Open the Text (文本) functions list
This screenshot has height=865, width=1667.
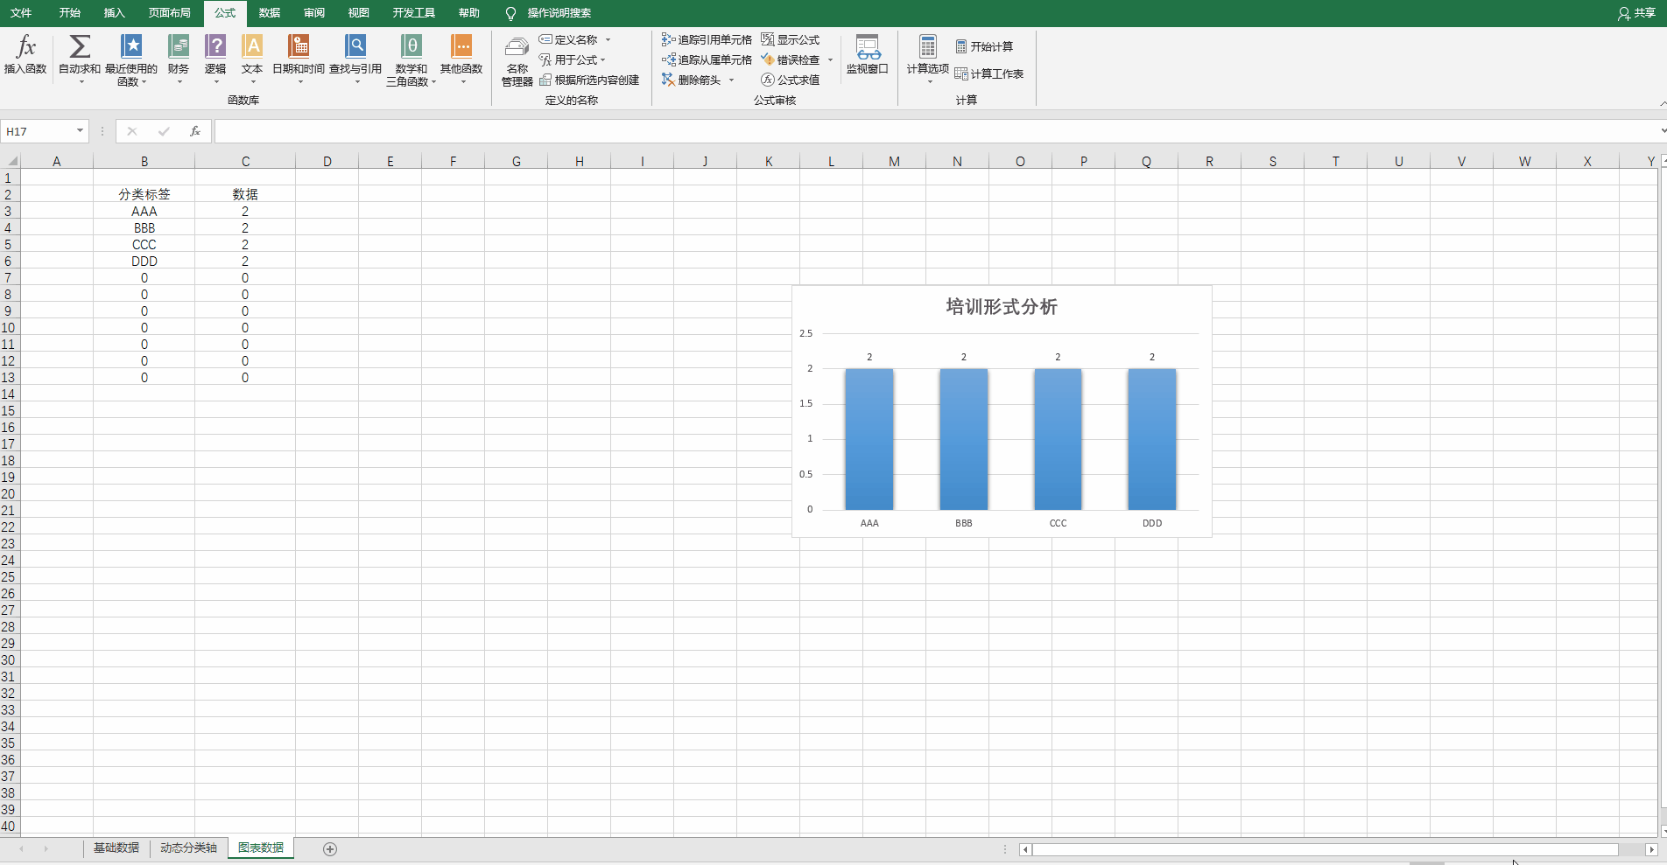click(252, 59)
